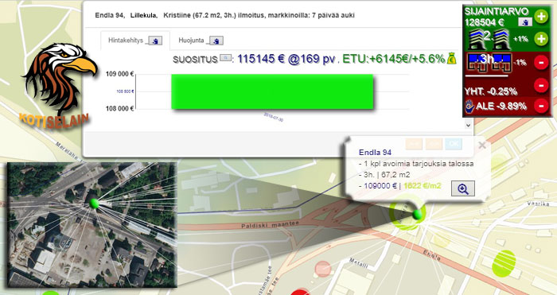The height and width of the screenshot is (295, 557).
Task: Click the green Endla 94 map marker
Action: tap(418, 215)
